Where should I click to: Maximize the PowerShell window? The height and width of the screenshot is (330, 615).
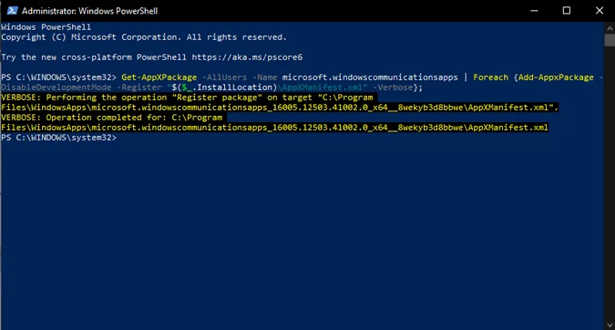[567, 11]
